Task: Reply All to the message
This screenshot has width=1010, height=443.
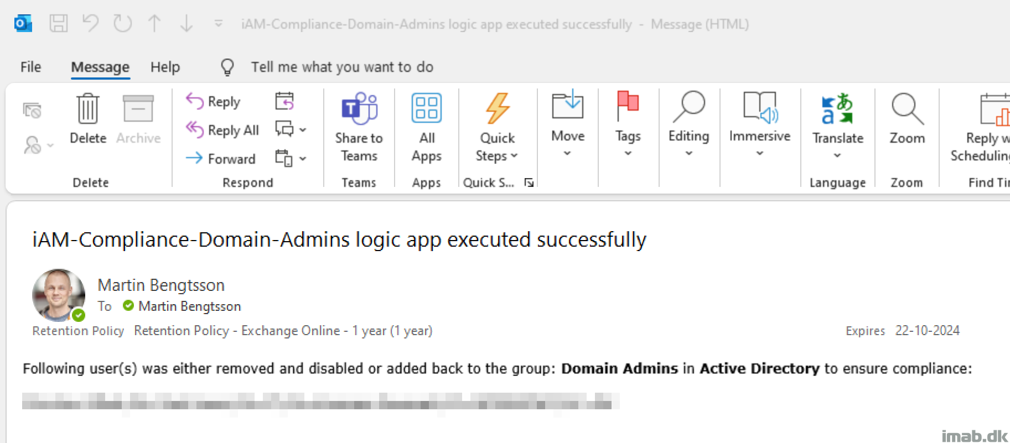Action: [222, 130]
